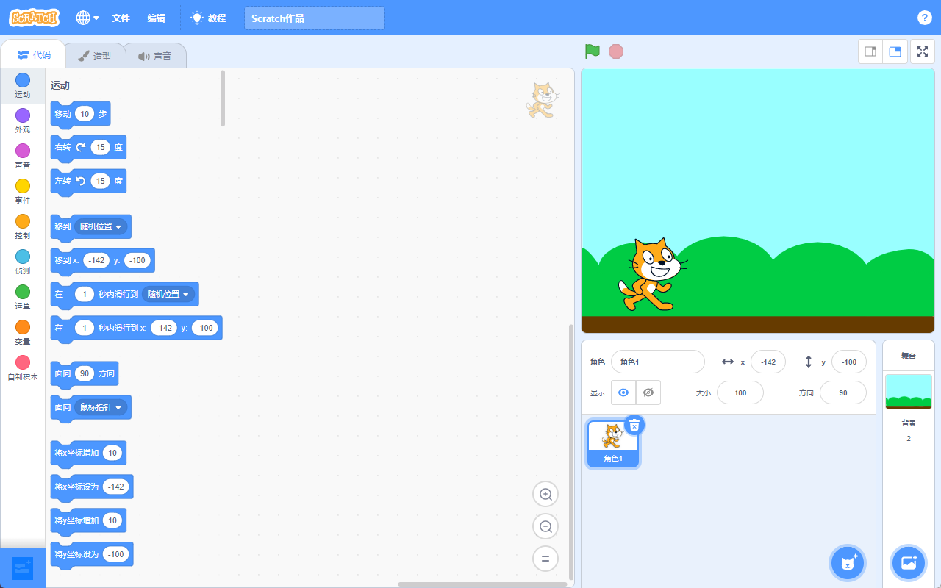Zoom out of the code workspace
This screenshot has width=941, height=588.
545,526
